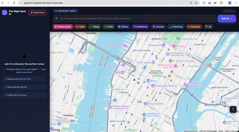Click the blue current-location dot on the map
Viewport: 239px width, 132px height.
pos(144,68)
